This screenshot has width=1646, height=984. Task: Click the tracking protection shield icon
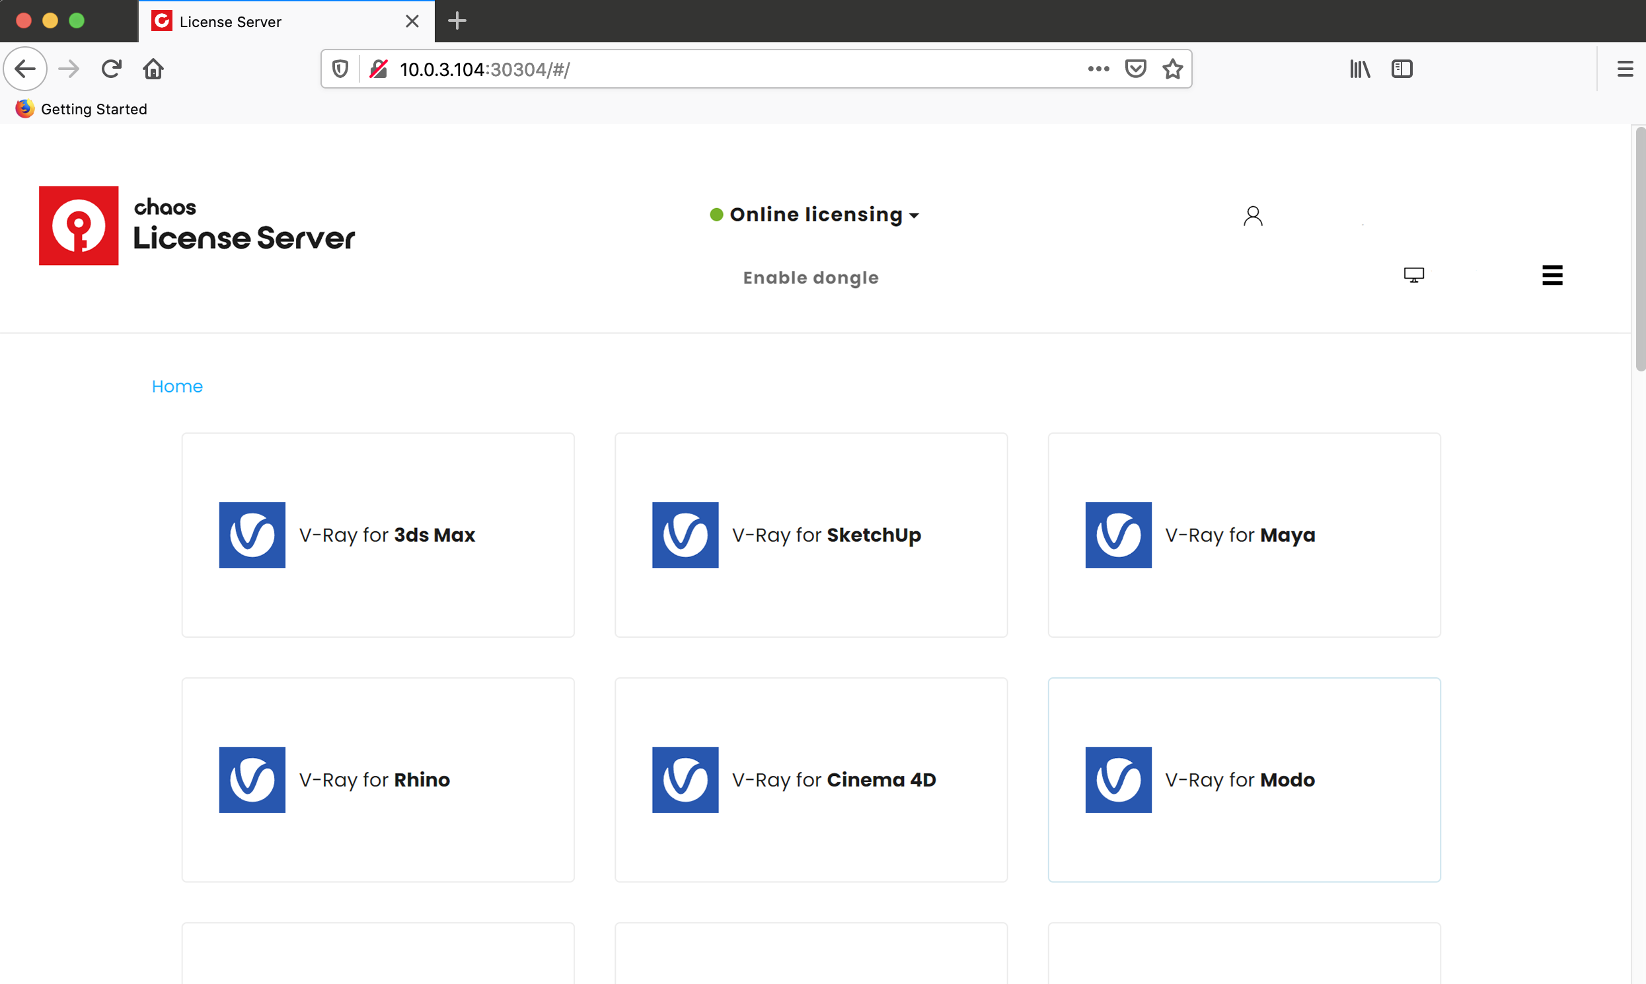pos(340,69)
